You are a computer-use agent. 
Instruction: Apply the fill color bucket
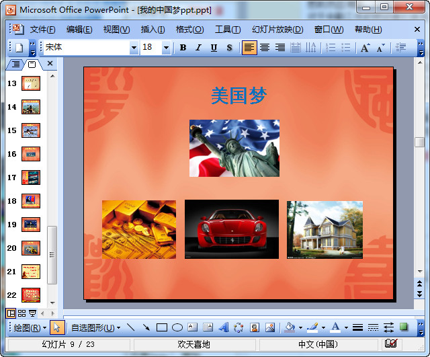coord(290,327)
